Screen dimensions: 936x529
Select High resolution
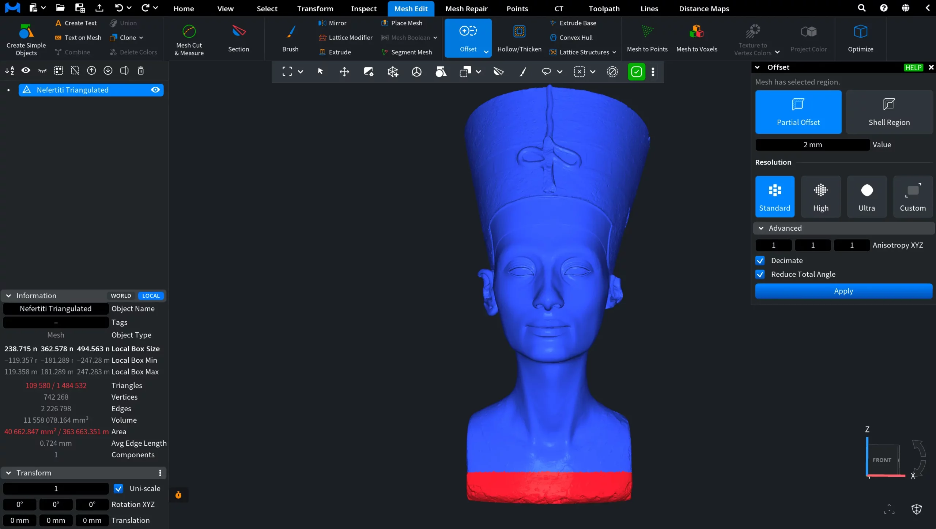(820, 197)
